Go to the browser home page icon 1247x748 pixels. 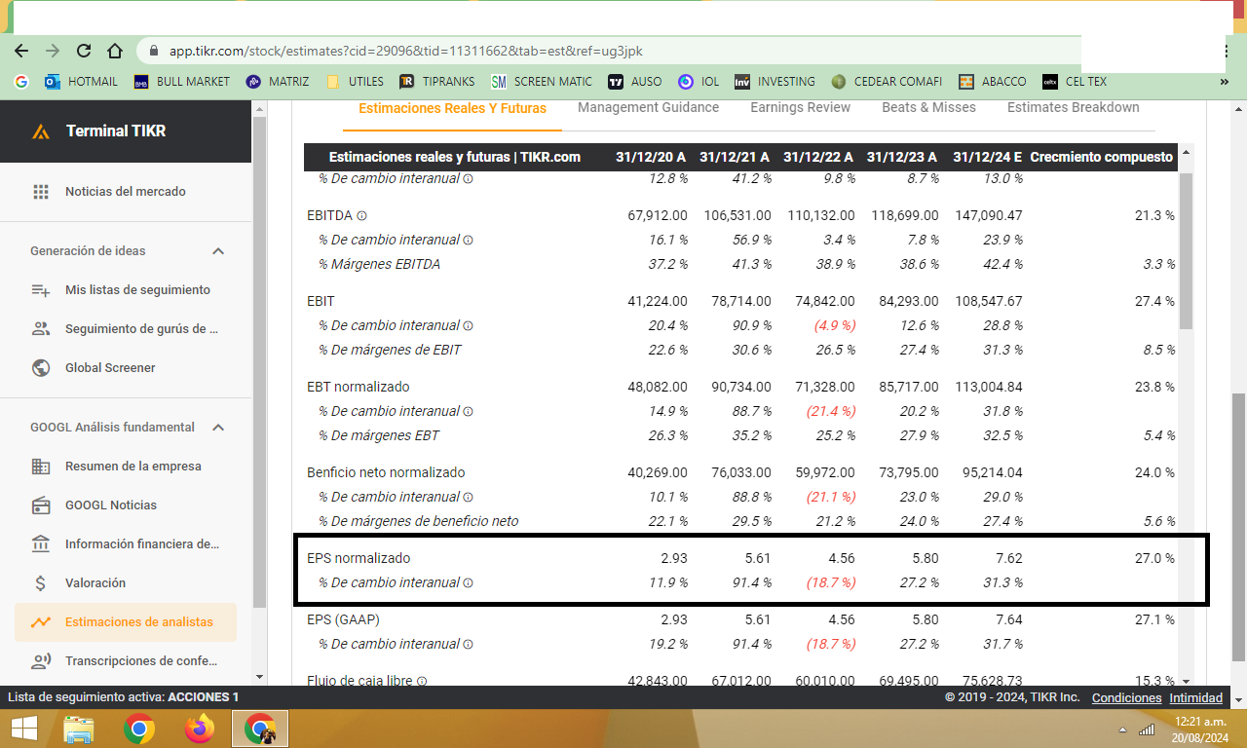coord(115,51)
